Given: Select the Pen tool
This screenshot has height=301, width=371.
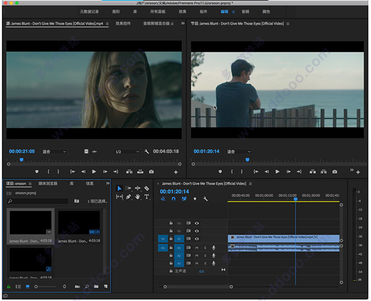Looking at the screenshot, I should (x=129, y=197).
